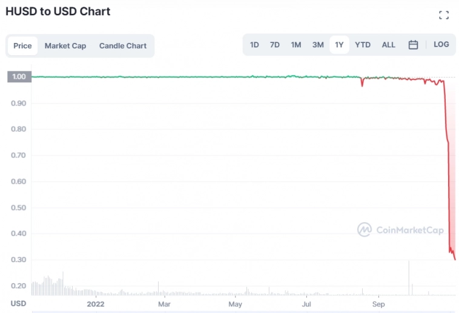Click the USD currency label below the axis
Image resolution: width=459 pixels, height=313 pixels.
19,303
